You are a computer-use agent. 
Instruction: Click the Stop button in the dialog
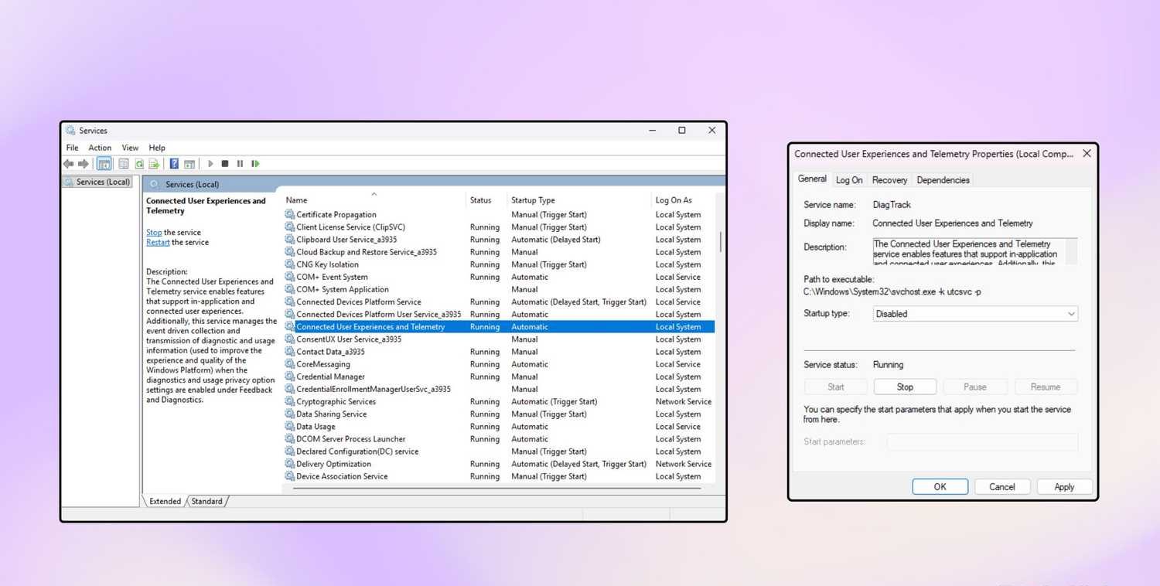(x=904, y=387)
